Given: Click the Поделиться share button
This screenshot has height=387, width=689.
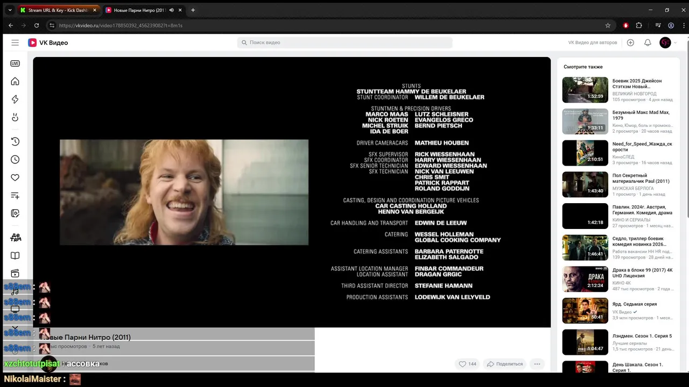Looking at the screenshot, I should 504,364.
